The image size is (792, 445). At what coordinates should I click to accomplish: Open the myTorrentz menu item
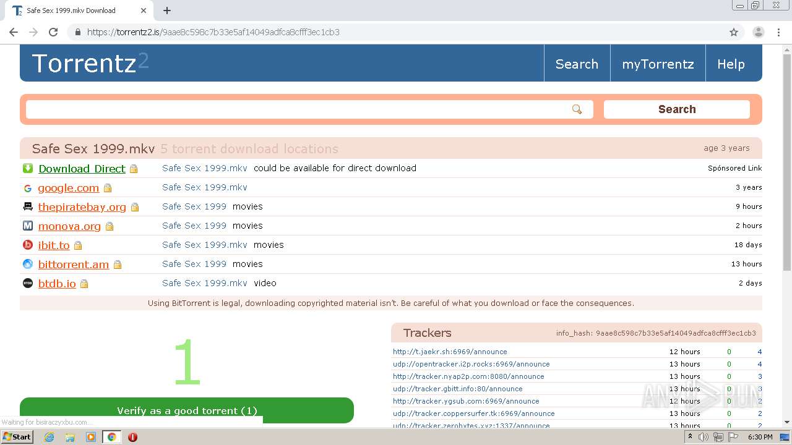pos(658,64)
